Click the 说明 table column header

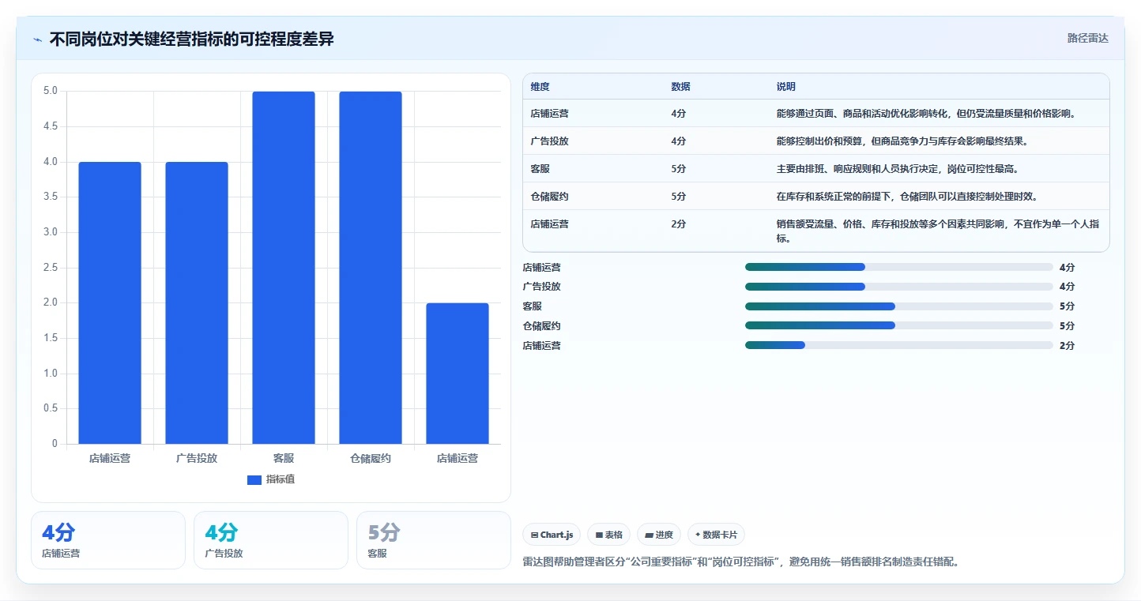pyautogui.click(x=786, y=87)
